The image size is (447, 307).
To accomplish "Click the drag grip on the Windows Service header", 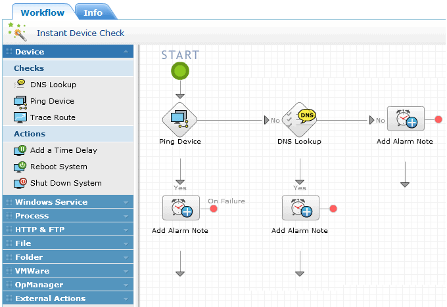I will (x=9, y=202).
